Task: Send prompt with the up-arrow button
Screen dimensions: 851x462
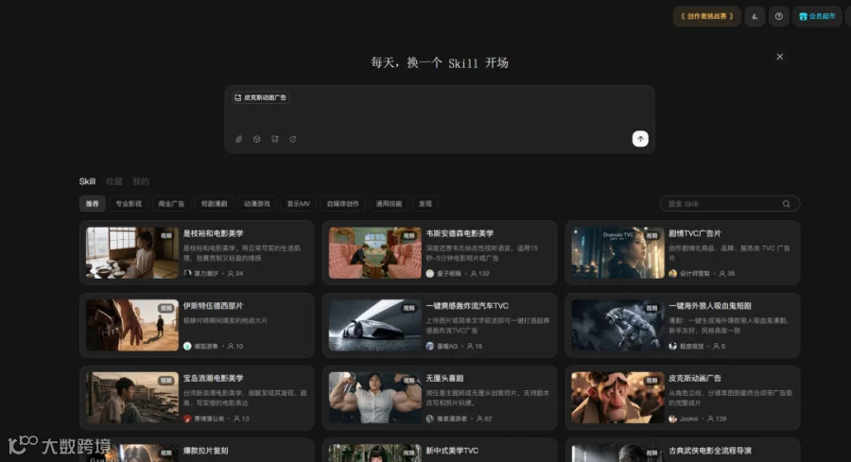Action: 640,139
